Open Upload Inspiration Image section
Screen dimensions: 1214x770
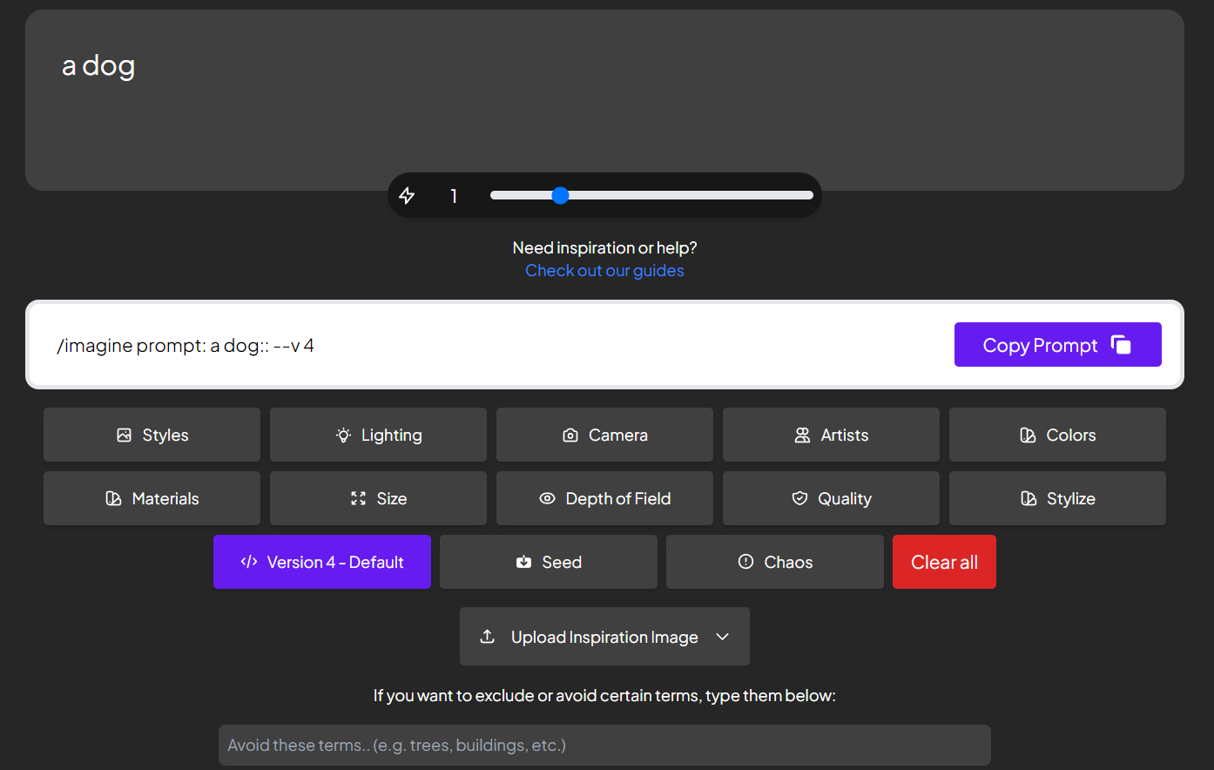(x=604, y=637)
